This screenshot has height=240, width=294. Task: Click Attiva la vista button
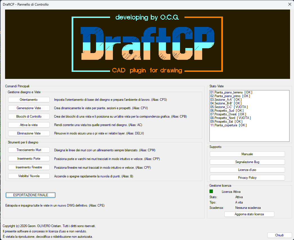point(29,125)
